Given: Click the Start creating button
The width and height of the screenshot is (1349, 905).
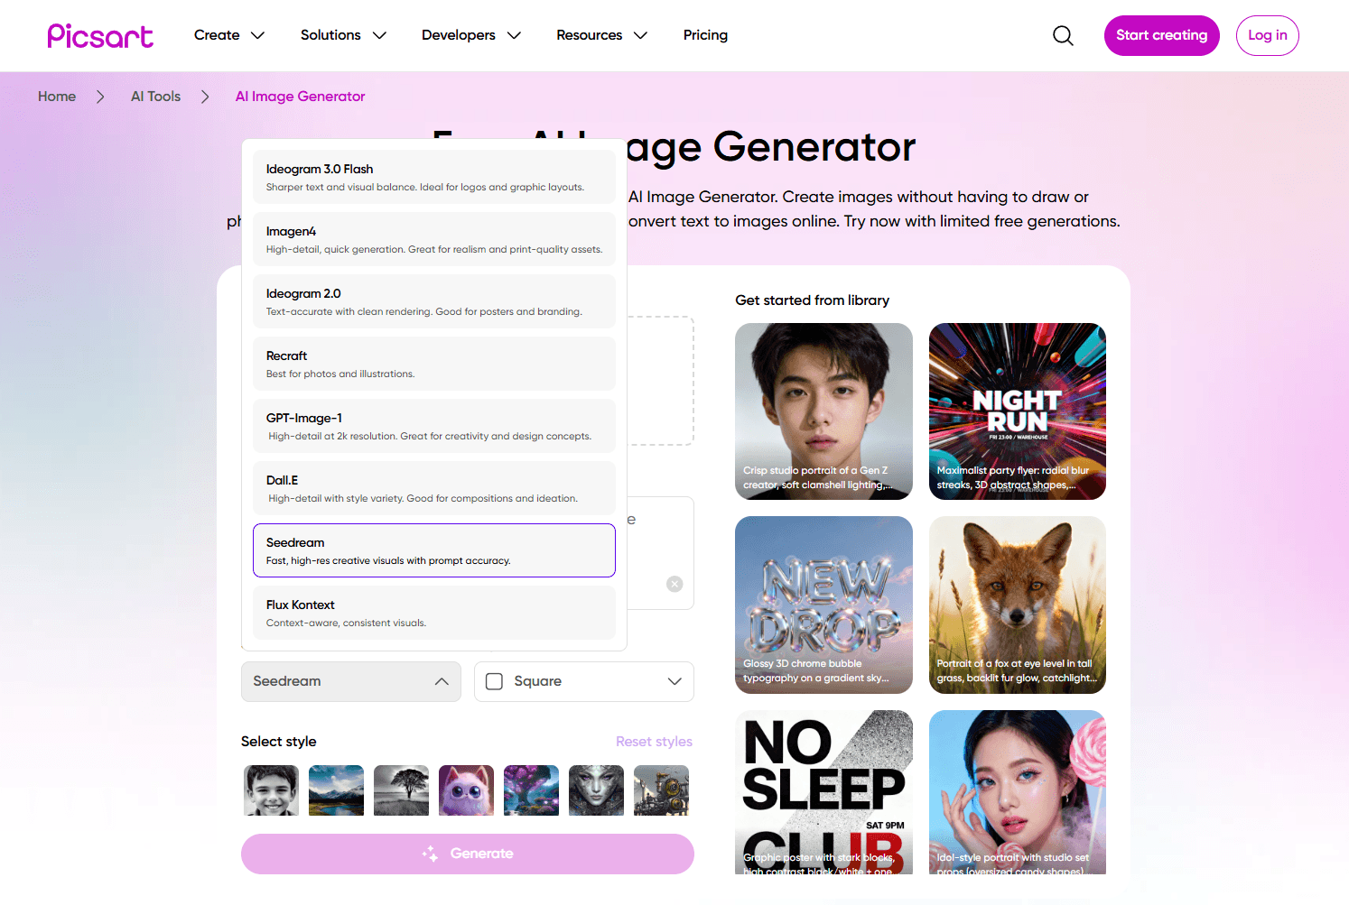Looking at the screenshot, I should click(1162, 35).
